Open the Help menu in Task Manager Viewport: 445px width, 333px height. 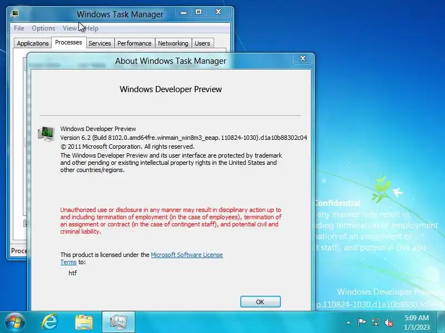(92, 28)
